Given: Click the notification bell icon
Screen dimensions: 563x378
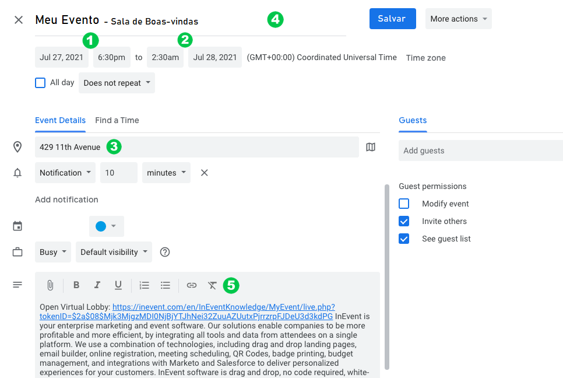Looking at the screenshot, I should pyautogui.click(x=17, y=173).
